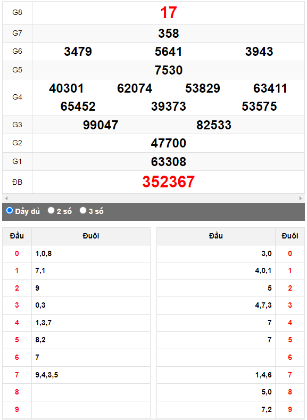Click the G5 number 7530
The height and width of the screenshot is (420, 307).
coord(168,70)
